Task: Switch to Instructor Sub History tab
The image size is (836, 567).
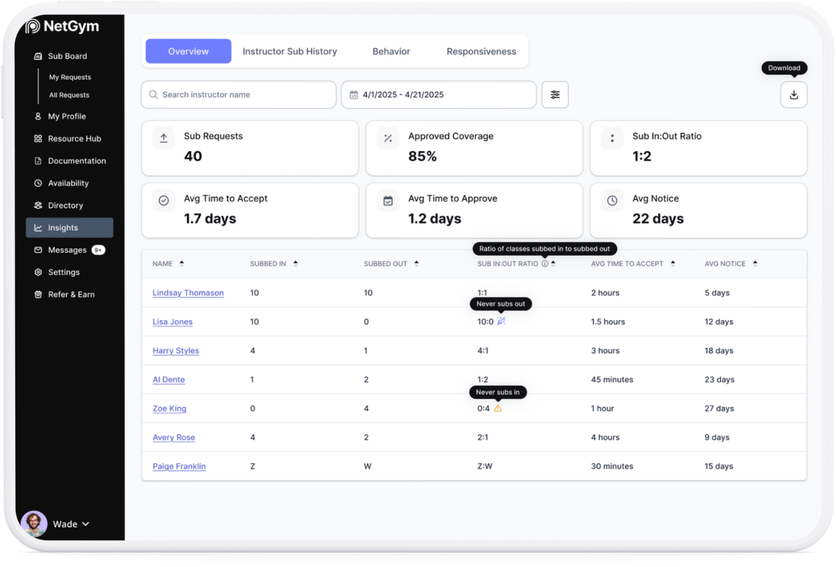Action: click(290, 52)
